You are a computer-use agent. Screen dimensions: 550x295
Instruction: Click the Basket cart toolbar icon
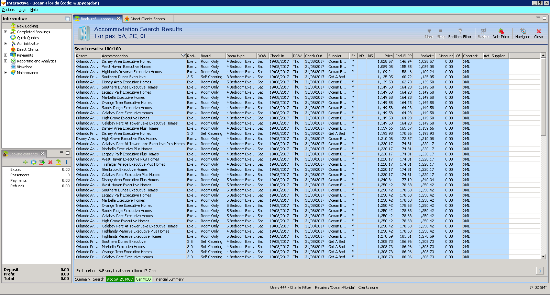click(x=483, y=31)
